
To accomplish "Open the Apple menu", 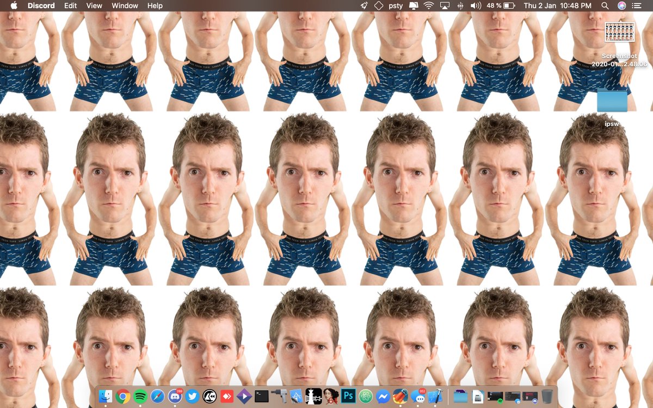I will (x=14, y=5).
